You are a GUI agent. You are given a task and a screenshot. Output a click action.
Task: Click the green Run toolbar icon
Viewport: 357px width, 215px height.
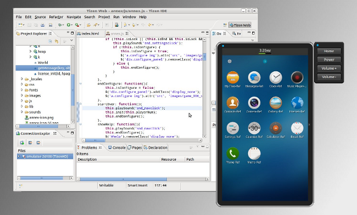(x=68, y=25)
